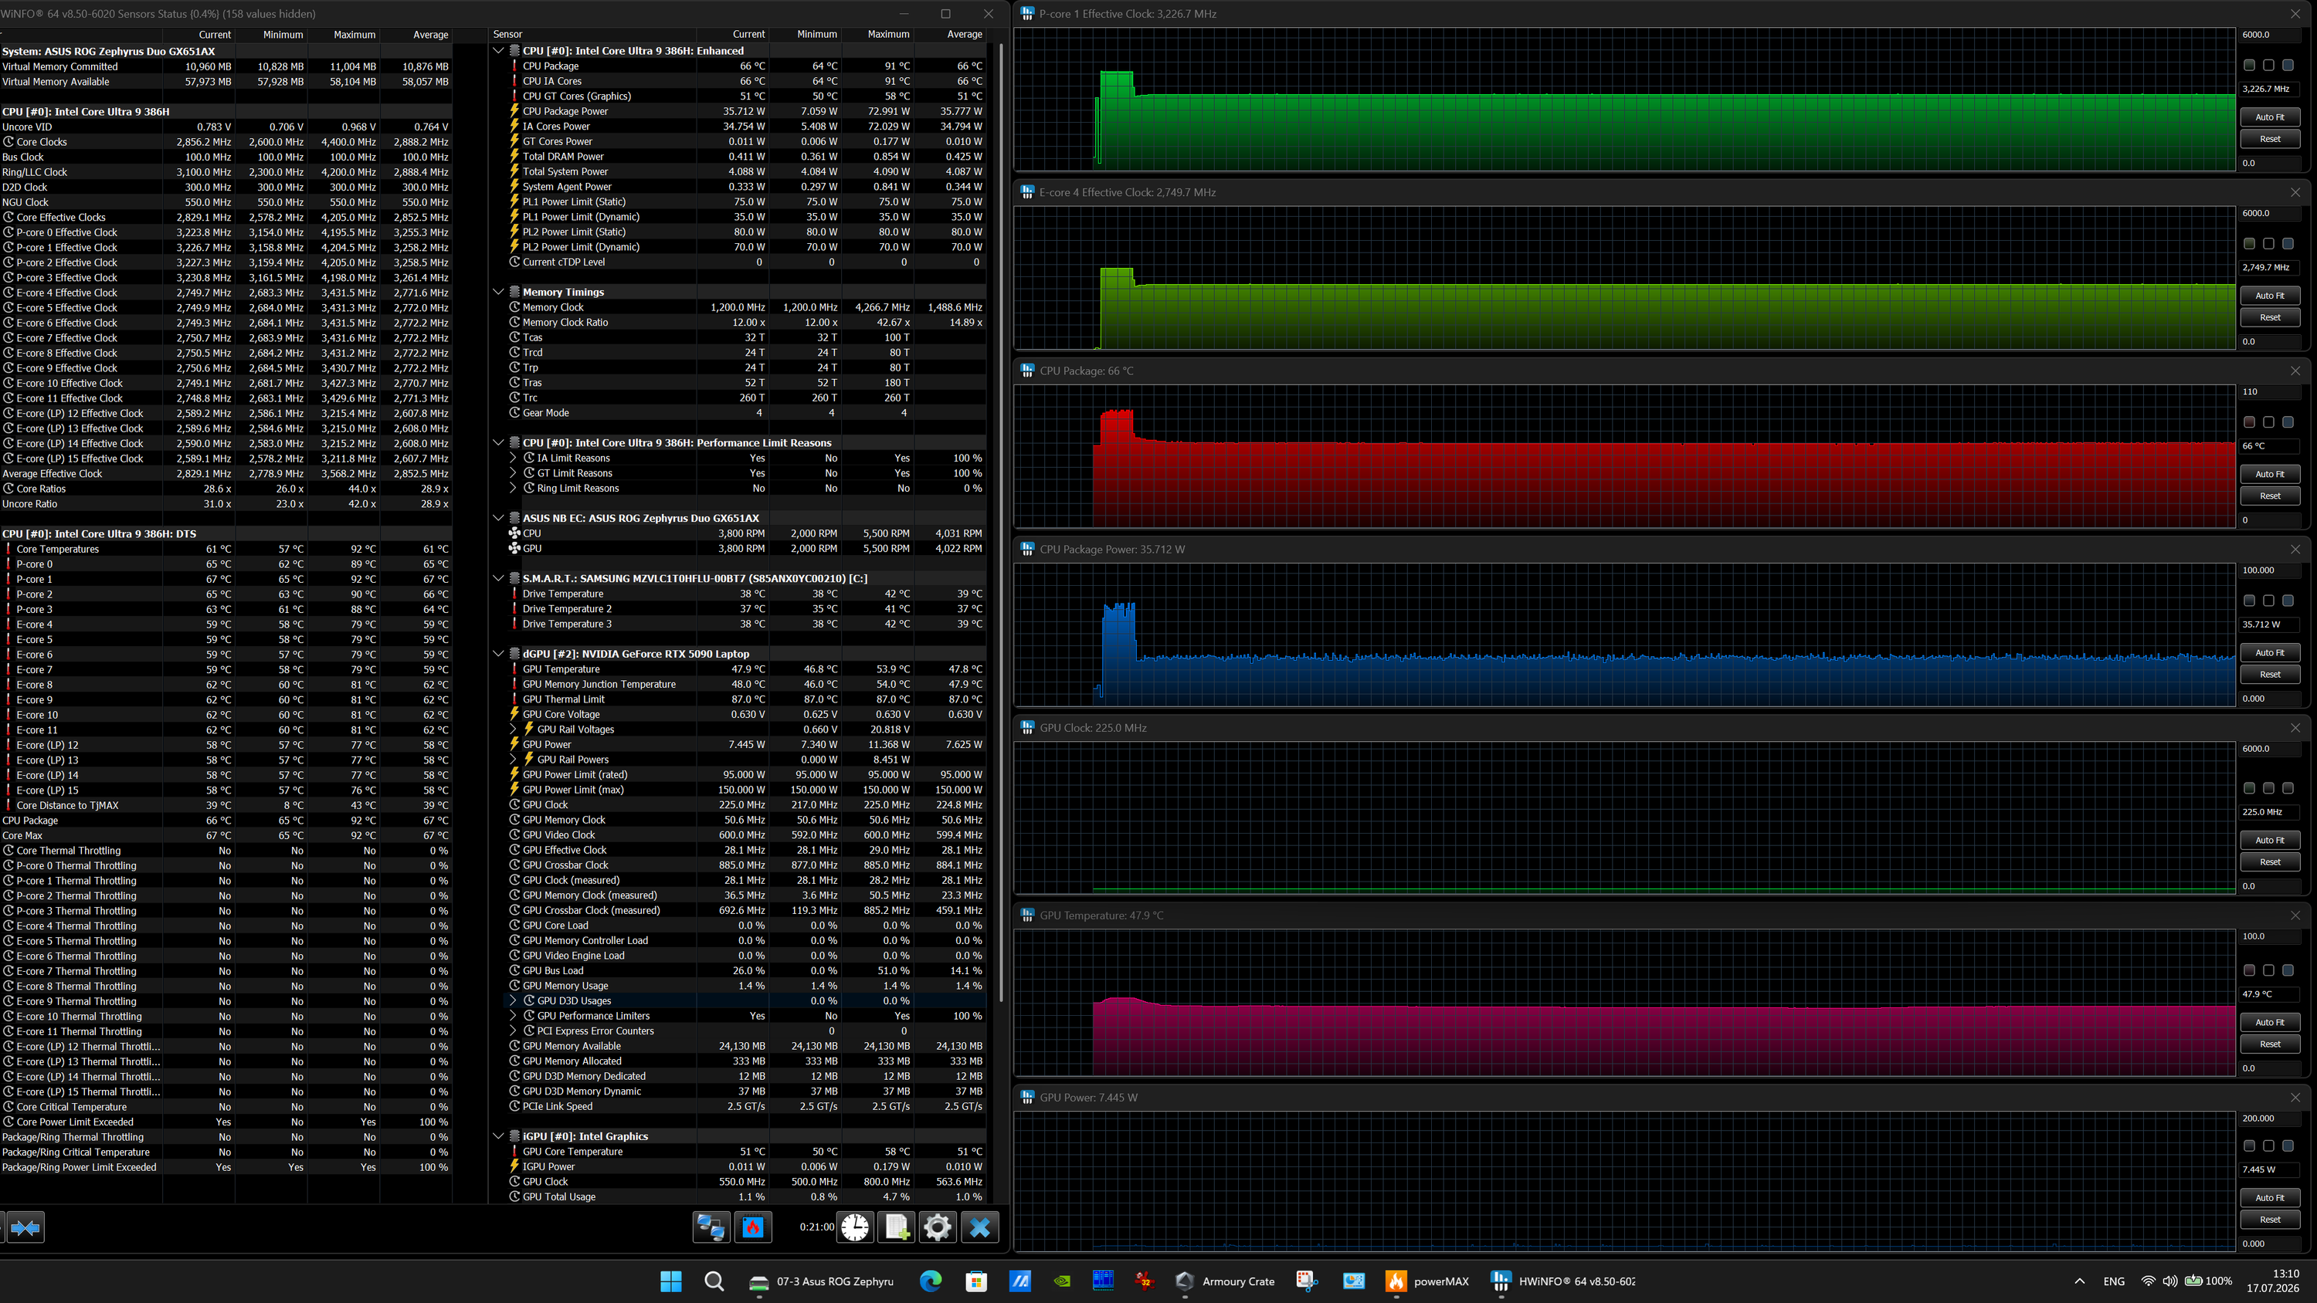The width and height of the screenshot is (2317, 1303).
Task: Expand IA Limit Reasons
Action: 514,458
